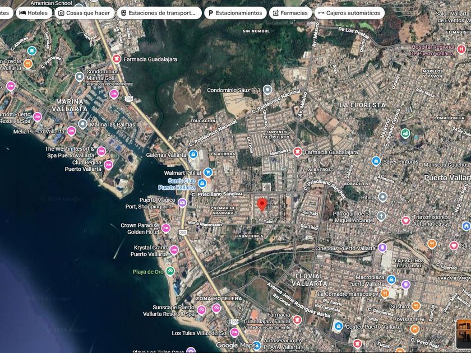Click the red dropped location pin
Viewport: 471px width, 353px height.
click(x=262, y=205)
